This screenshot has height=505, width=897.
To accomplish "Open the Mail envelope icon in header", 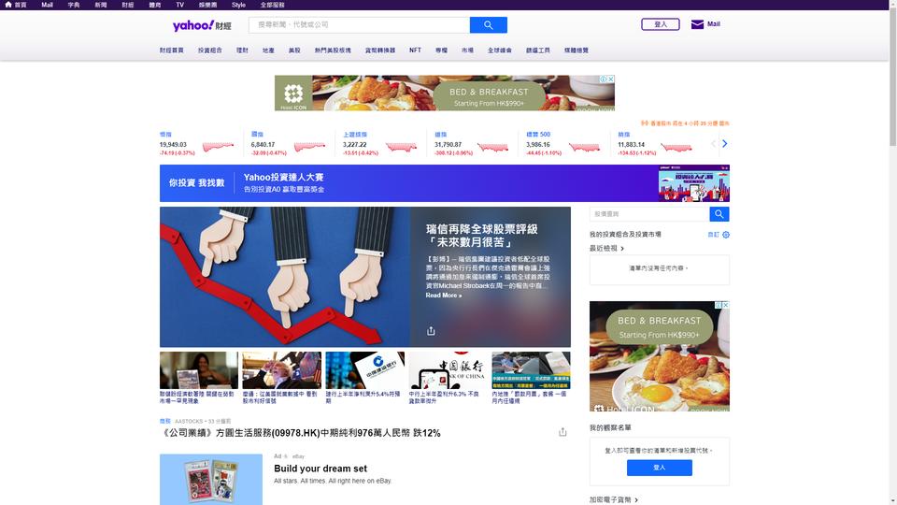I will (697, 24).
